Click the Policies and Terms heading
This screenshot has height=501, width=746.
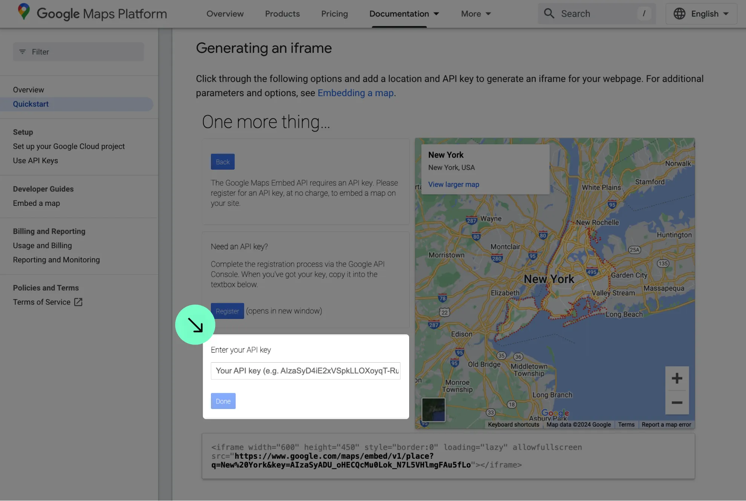46,288
